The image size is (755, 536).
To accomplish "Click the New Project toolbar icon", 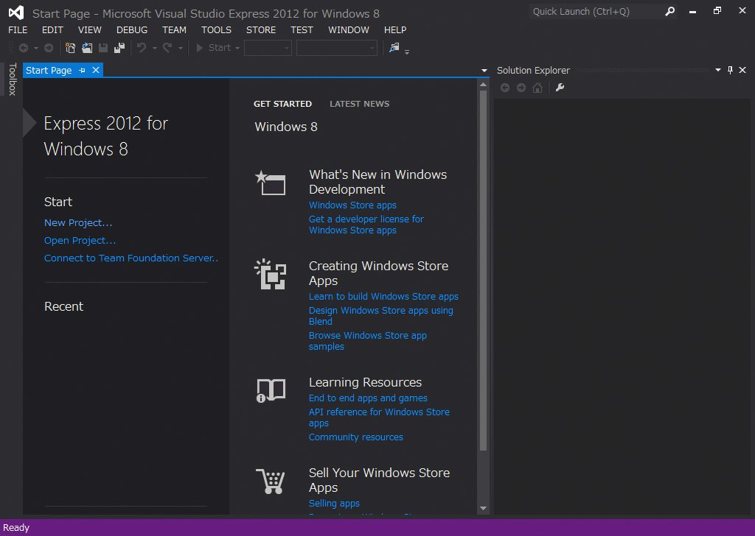I will 70,48.
